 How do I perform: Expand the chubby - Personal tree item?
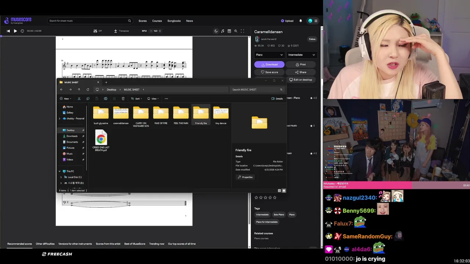59,118
